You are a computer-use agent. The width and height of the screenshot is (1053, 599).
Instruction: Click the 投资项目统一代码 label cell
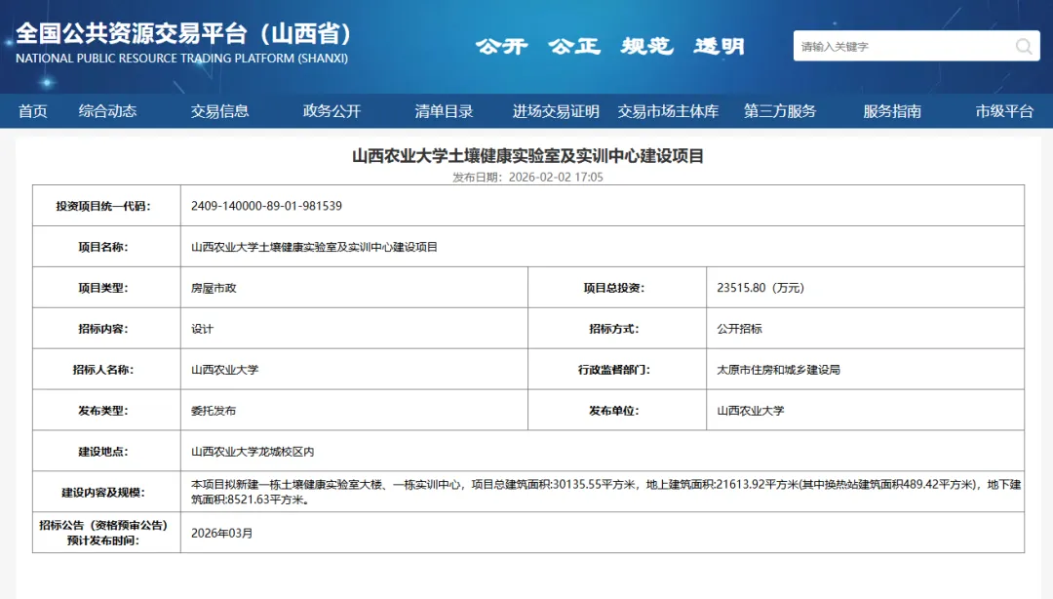tap(106, 206)
